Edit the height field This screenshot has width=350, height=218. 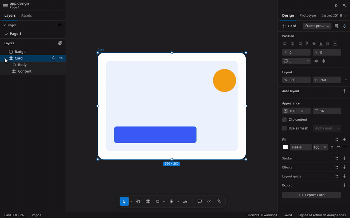tap(327, 80)
